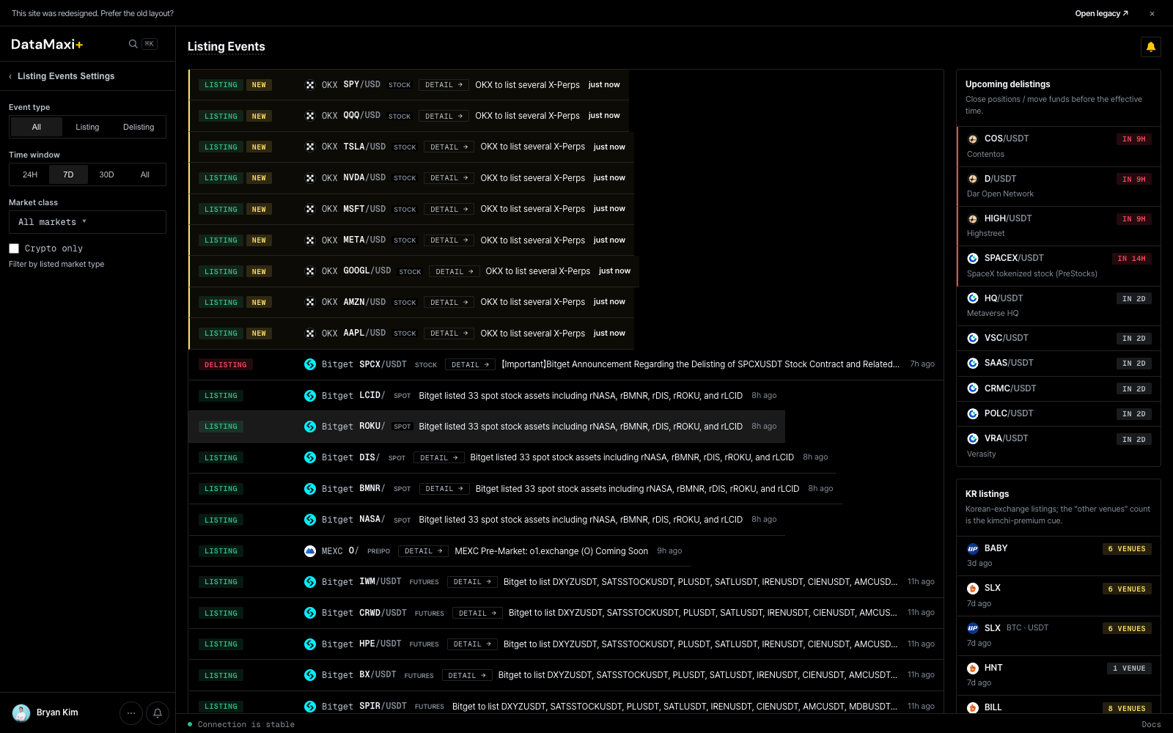This screenshot has width=1173, height=733.
Task: Click the Upbit icon beside BABY
Action: coord(973,548)
